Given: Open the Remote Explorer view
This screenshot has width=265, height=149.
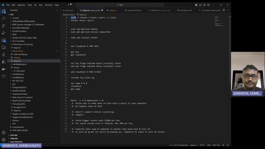Looking at the screenshot, I should [x=4, y=48].
